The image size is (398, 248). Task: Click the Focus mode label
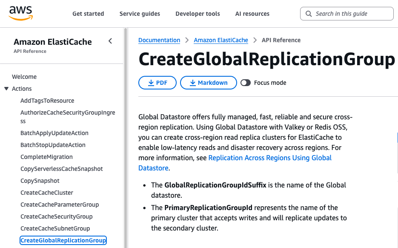pyautogui.click(x=270, y=83)
